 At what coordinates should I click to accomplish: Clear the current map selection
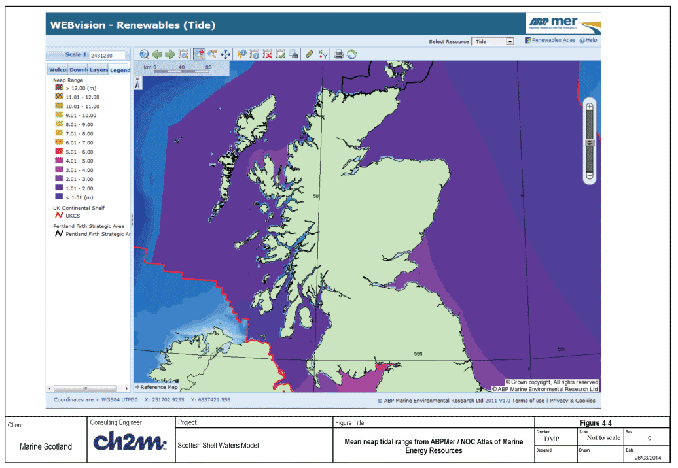pyautogui.click(x=268, y=54)
